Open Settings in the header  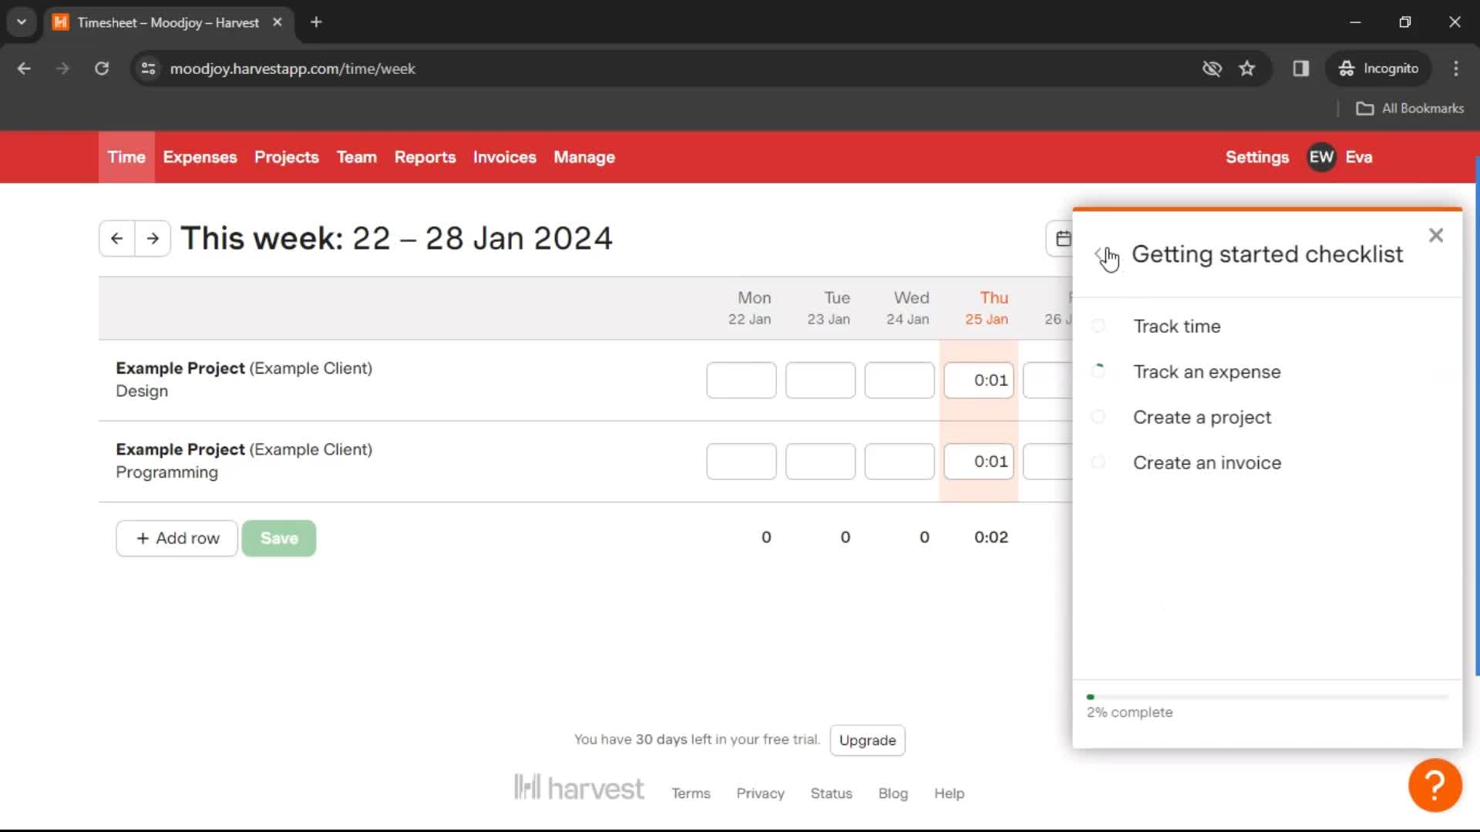[x=1257, y=157]
